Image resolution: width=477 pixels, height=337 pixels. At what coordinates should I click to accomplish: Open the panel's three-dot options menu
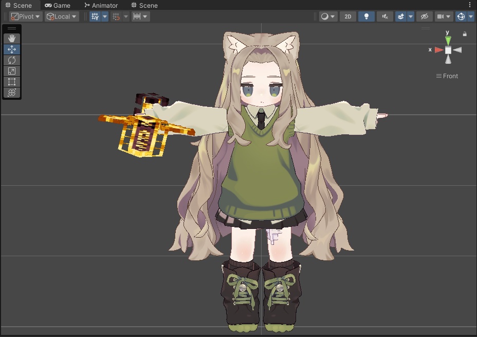pyautogui.click(x=470, y=5)
